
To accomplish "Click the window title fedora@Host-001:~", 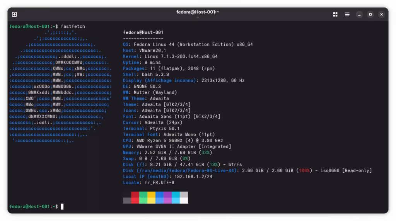I will [198, 12].
